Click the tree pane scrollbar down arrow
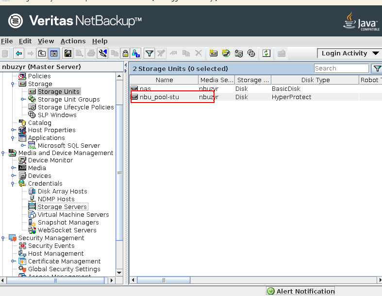382x296 pixels. click(x=119, y=273)
